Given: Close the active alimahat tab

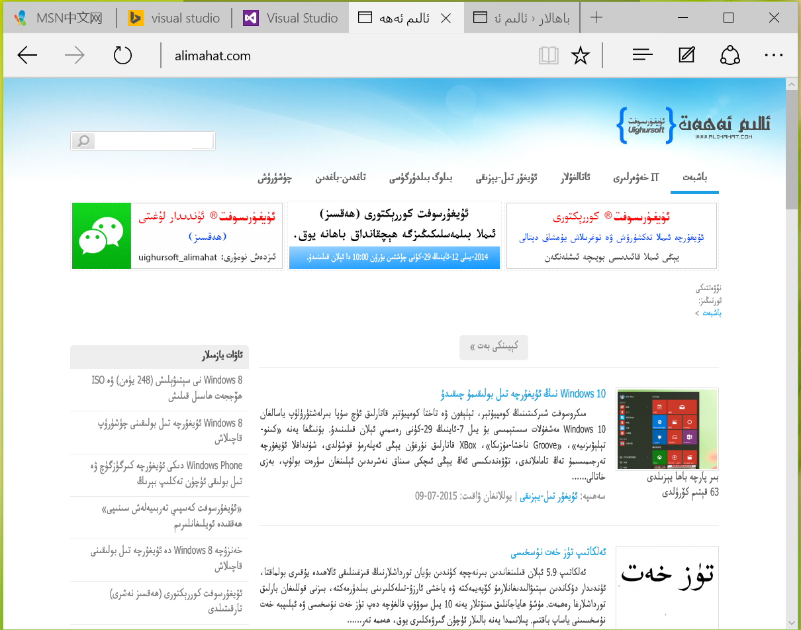Looking at the screenshot, I should [x=446, y=18].
